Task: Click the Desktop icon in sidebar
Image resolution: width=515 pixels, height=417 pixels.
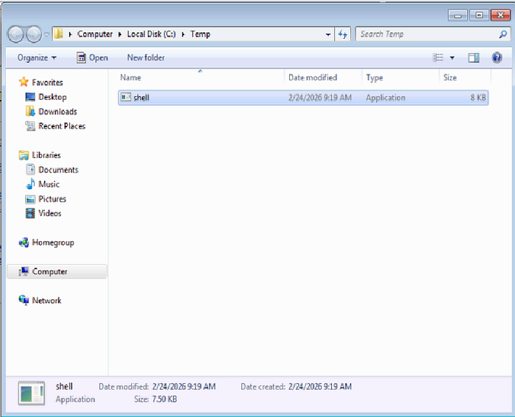Action: tap(30, 97)
